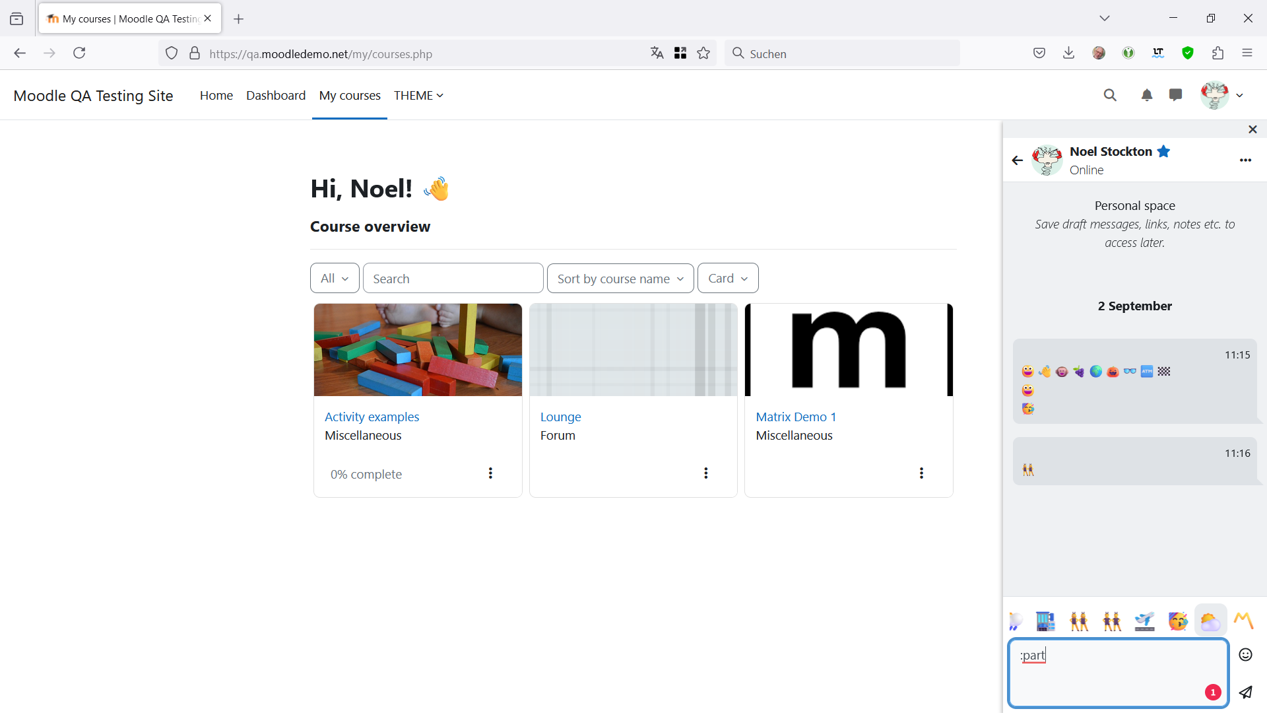
Task: Pick the part alternation mark emoji suggestion
Action: (x=1243, y=621)
